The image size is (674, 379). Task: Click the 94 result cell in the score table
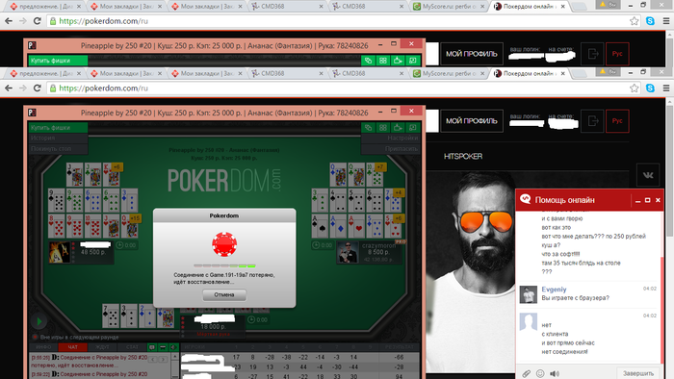399,375
